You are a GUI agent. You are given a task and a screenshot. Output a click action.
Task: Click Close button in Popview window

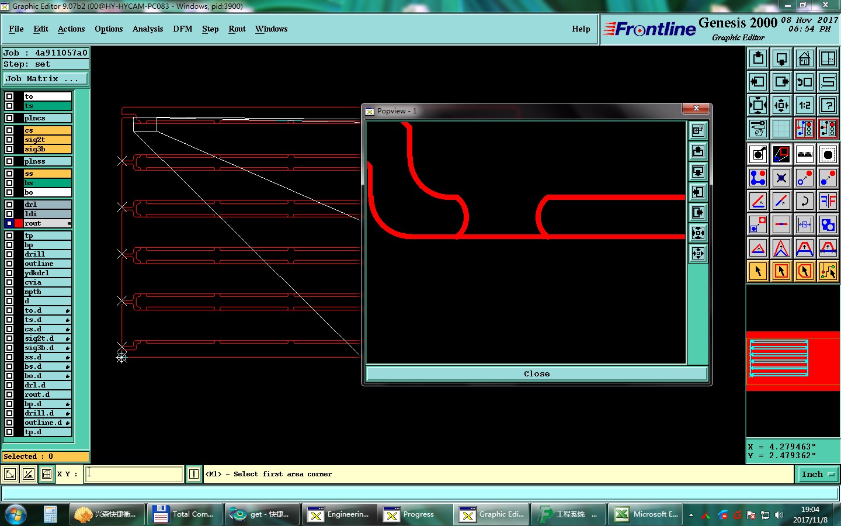tap(537, 373)
